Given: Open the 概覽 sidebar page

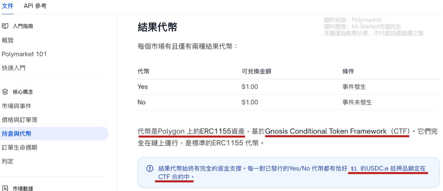Looking at the screenshot, I should click(8, 40).
